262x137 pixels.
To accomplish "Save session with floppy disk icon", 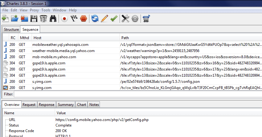I will tap(34, 18).
